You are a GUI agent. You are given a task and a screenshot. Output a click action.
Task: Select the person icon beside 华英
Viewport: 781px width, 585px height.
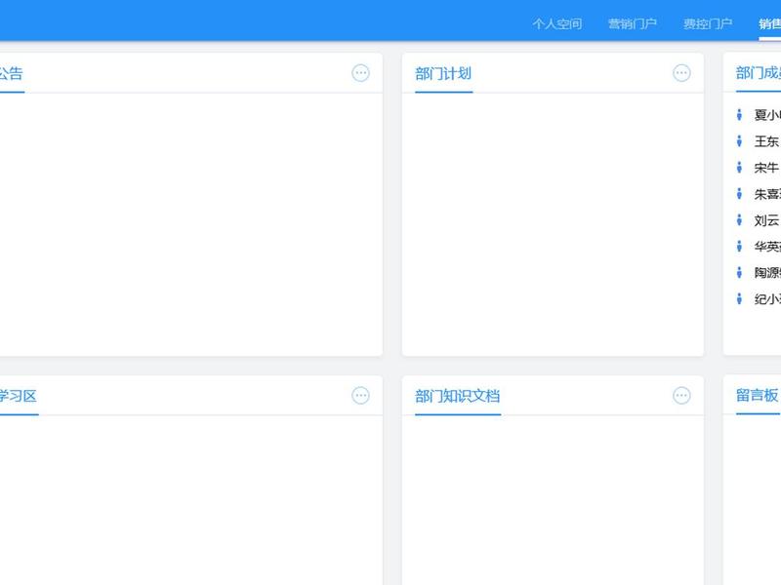[739, 247]
